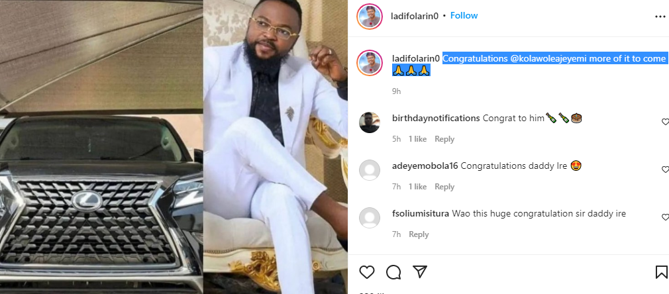Like adeyemobola16's comment
Screen dimensions: 669x294
[665, 170]
